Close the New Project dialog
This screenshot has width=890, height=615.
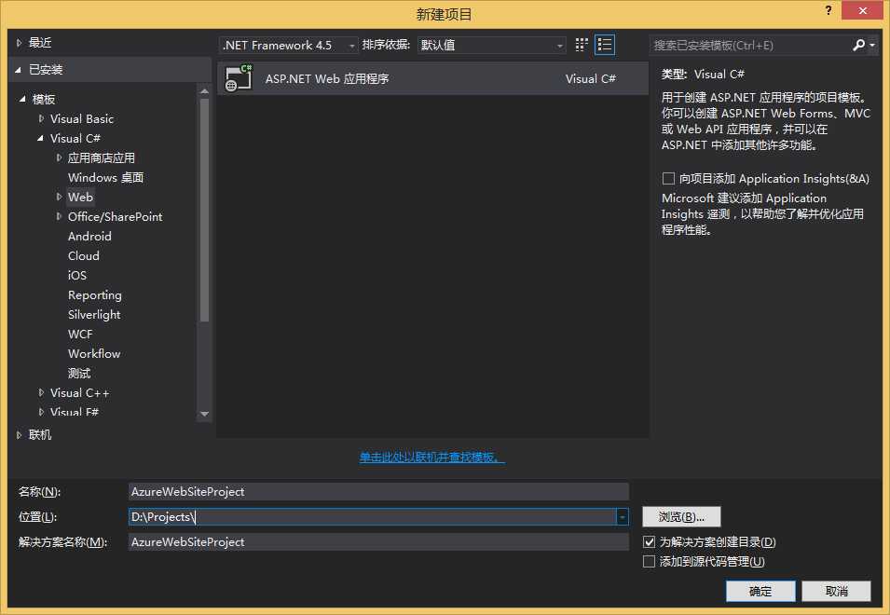pyautogui.click(x=862, y=11)
